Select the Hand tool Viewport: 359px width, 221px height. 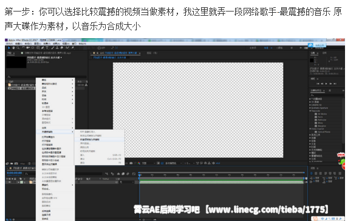point(13,48)
